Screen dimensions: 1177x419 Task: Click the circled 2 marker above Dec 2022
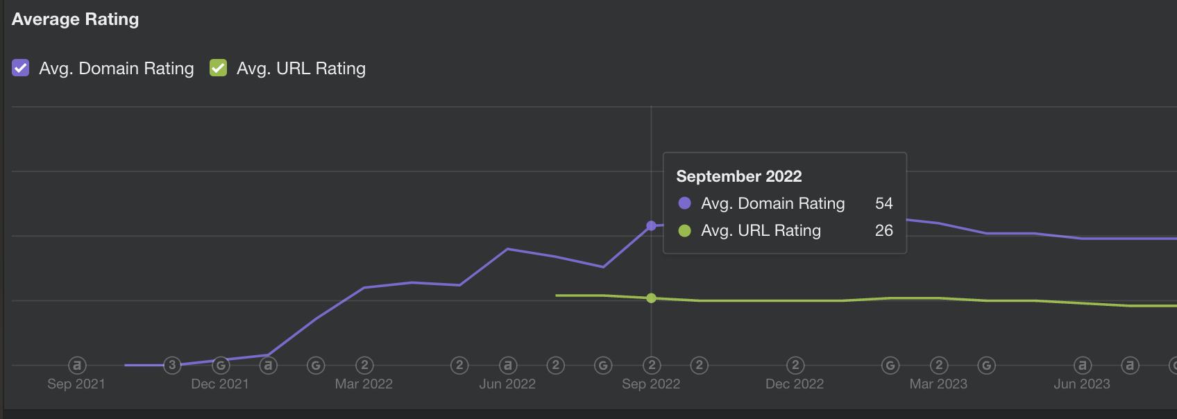[795, 365]
